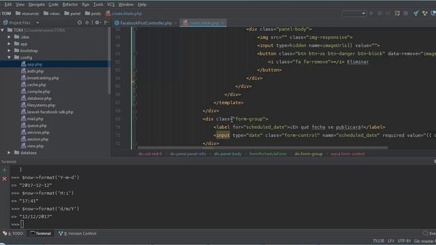The height and width of the screenshot is (245, 436).
Task: Select queue.php file
Action: coord(34,125)
